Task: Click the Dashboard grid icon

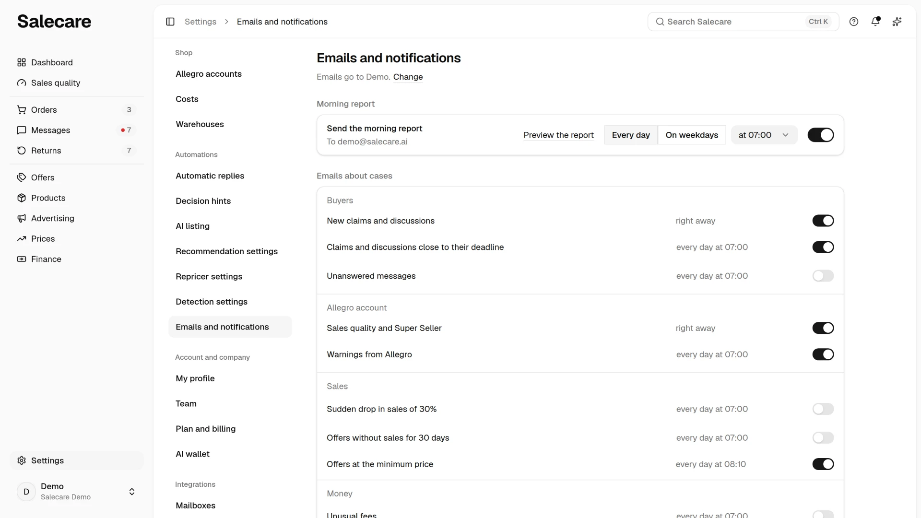Action: (x=22, y=62)
